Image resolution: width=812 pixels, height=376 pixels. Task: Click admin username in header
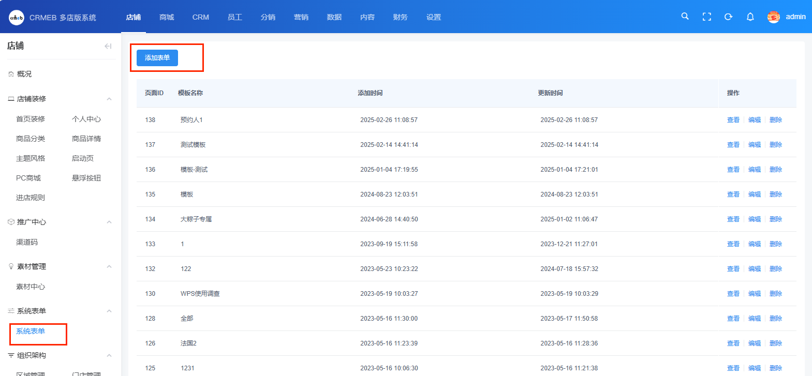point(795,17)
